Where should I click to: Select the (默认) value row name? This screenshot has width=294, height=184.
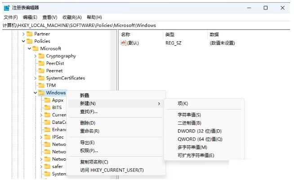point(133,43)
